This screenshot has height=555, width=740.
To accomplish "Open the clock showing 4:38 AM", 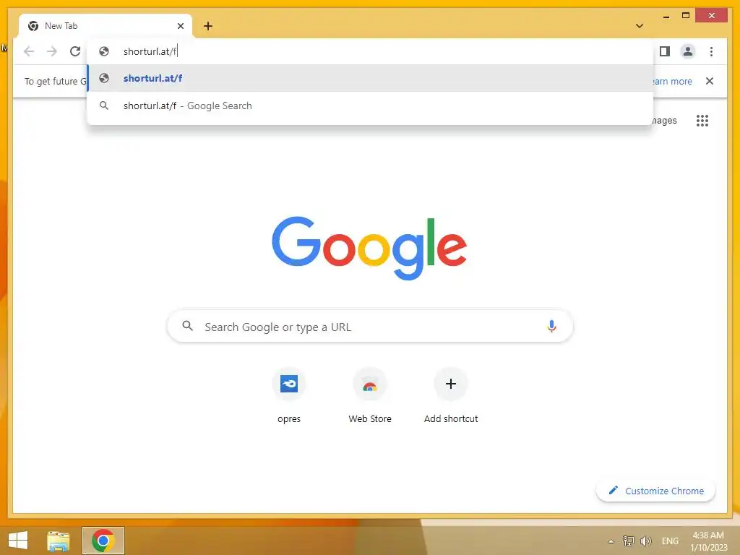I will (x=708, y=541).
